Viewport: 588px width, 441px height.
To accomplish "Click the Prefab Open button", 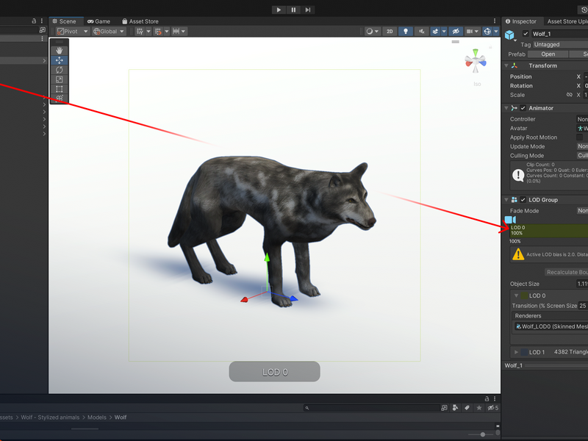I will pos(548,54).
